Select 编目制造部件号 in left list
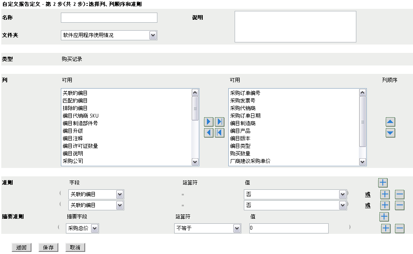The height and width of the screenshot is (254, 413). point(126,123)
